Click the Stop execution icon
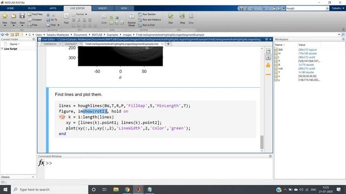The height and width of the screenshot is (194, 346). point(191,16)
